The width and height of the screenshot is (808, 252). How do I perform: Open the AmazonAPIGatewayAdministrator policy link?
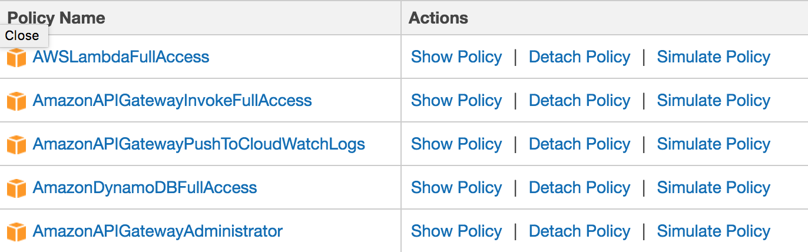coord(157,231)
